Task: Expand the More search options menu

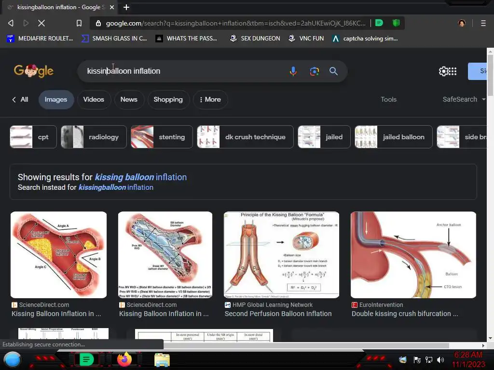Action: pos(210,99)
